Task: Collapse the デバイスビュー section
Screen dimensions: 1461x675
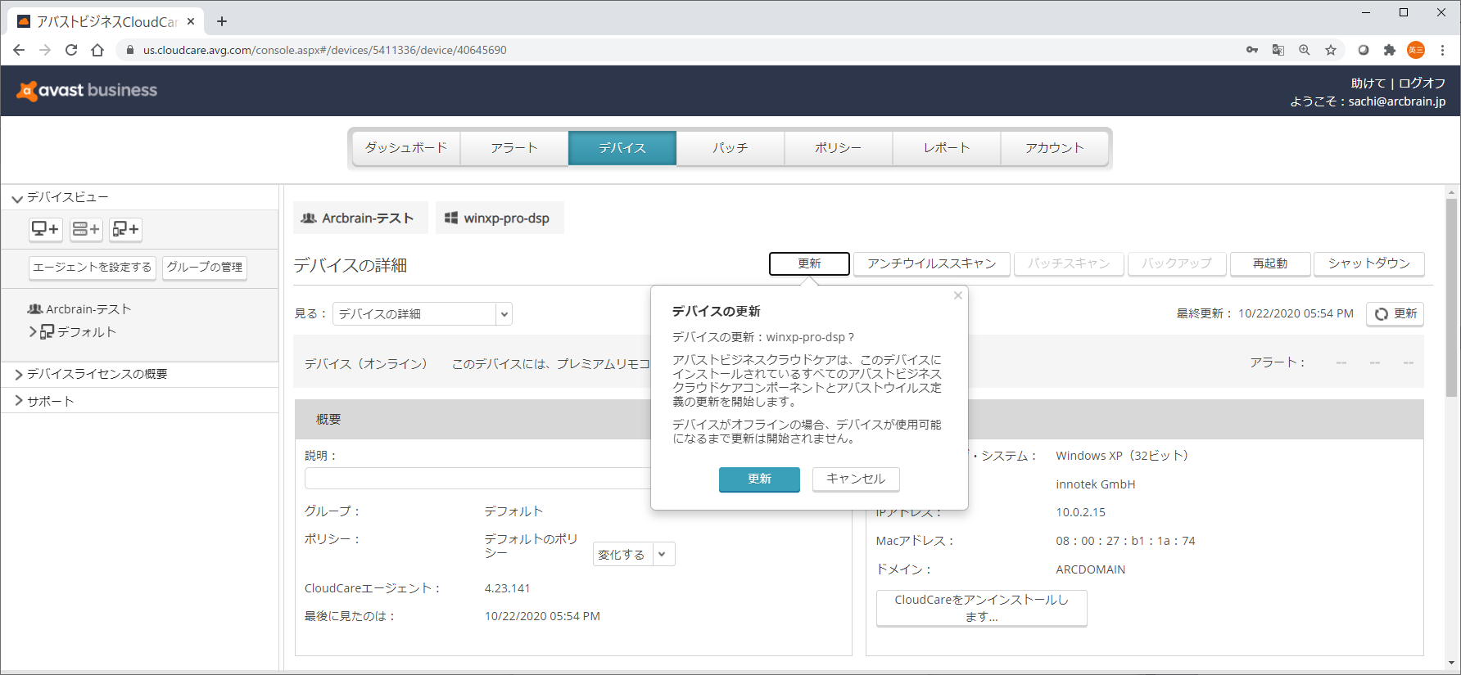Action: click(17, 198)
